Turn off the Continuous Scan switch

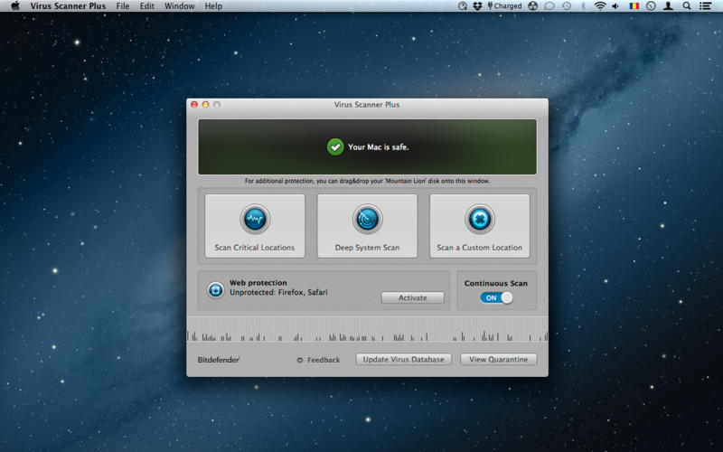pyautogui.click(x=496, y=298)
